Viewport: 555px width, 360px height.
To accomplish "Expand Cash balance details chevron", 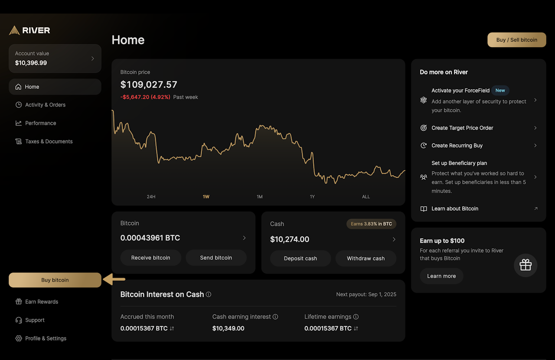I will point(394,239).
